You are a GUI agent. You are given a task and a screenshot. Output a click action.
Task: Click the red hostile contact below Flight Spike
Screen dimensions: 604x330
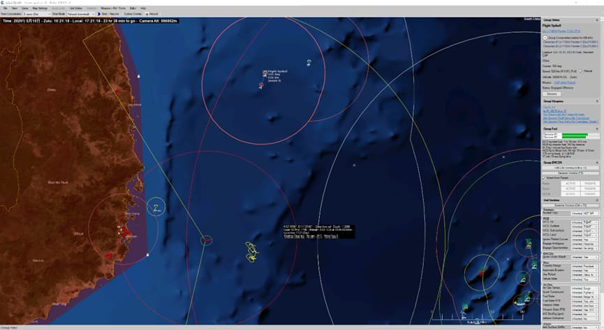coord(261,85)
